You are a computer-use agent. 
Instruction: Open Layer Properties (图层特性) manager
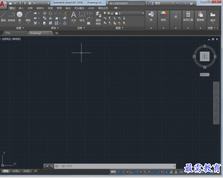(x=98, y=18)
